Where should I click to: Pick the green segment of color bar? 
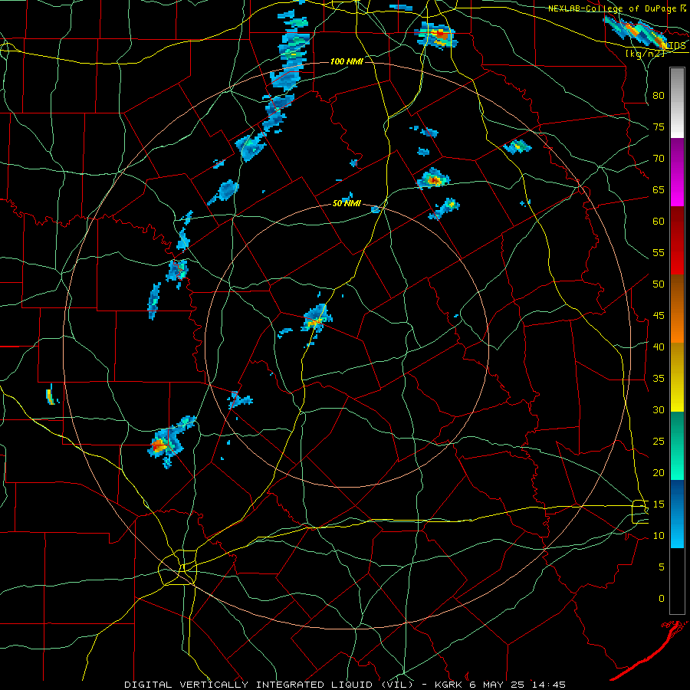coord(677,445)
